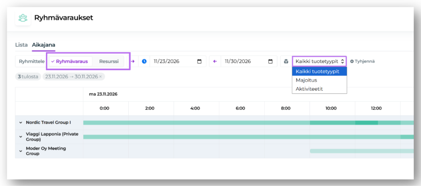Click the 12:00 time column header
This screenshot has height=186, width=421.
[x=376, y=108]
